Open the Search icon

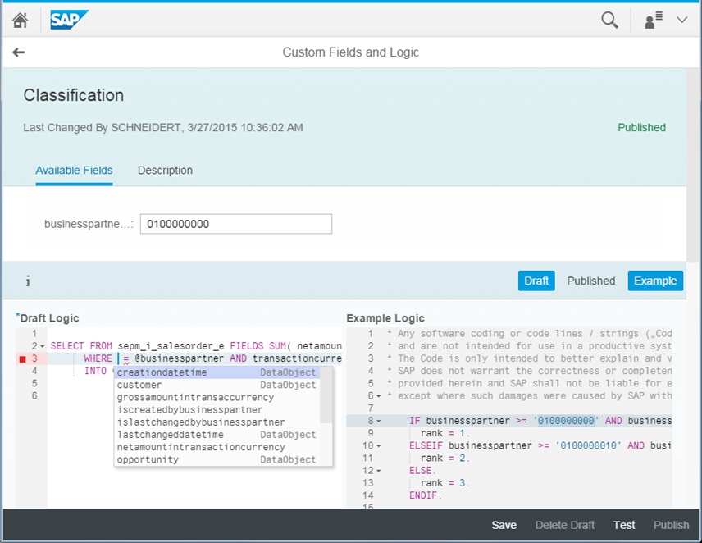609,19
